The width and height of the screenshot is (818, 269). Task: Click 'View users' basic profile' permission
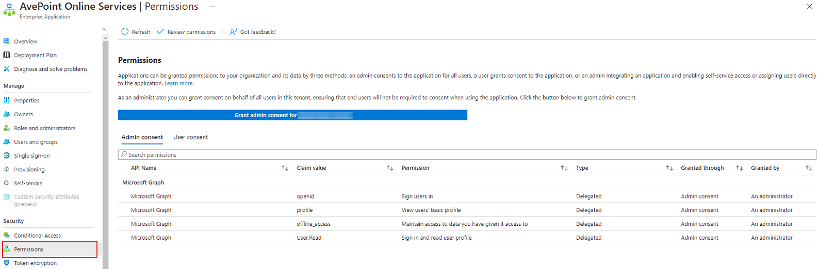(x=431, y=210)
